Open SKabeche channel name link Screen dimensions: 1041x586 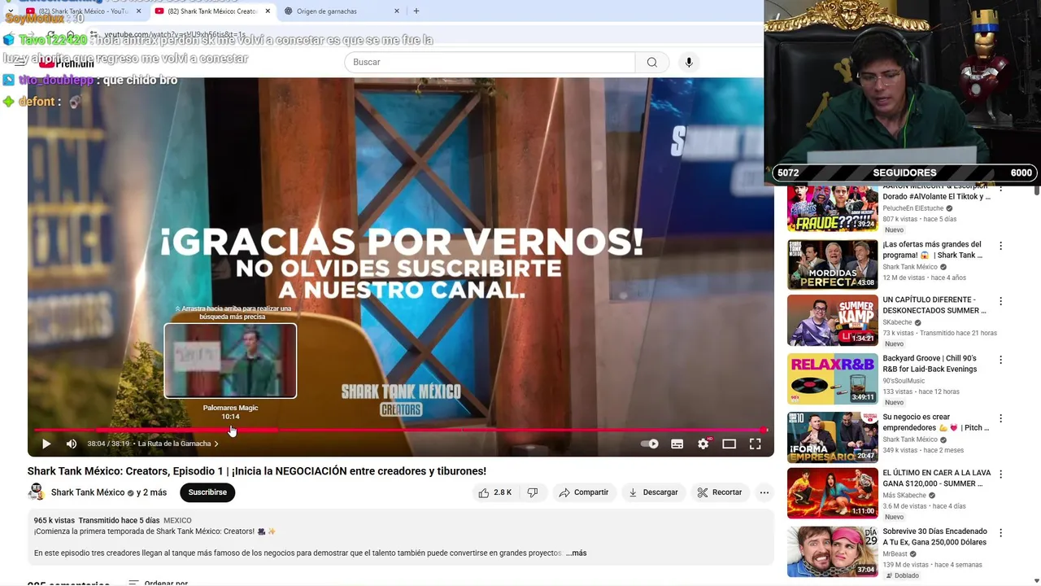coord(898,322)
